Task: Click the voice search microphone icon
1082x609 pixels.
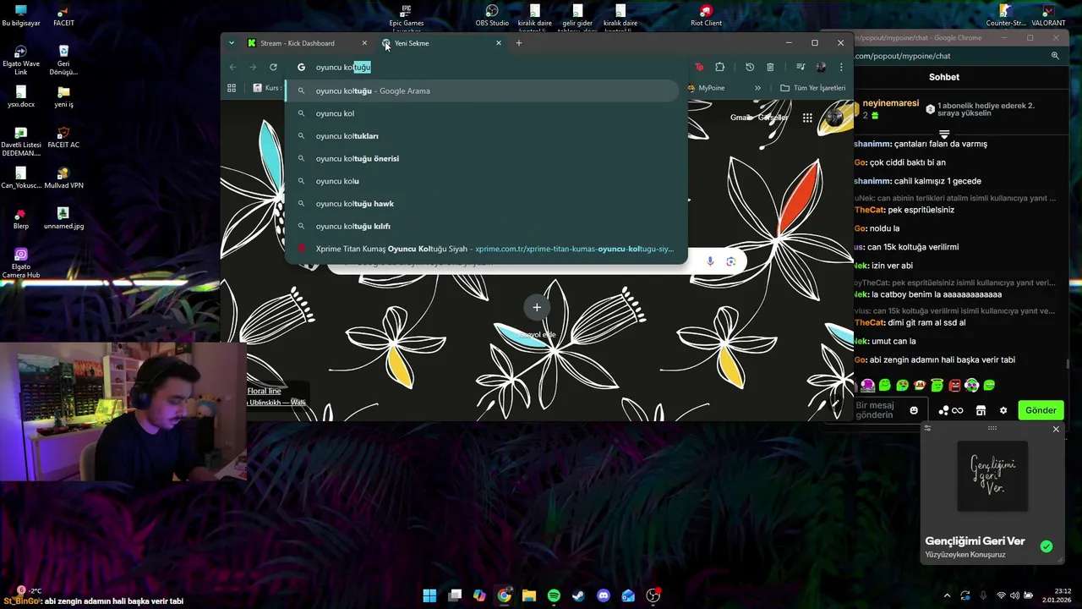Action: 710,261
